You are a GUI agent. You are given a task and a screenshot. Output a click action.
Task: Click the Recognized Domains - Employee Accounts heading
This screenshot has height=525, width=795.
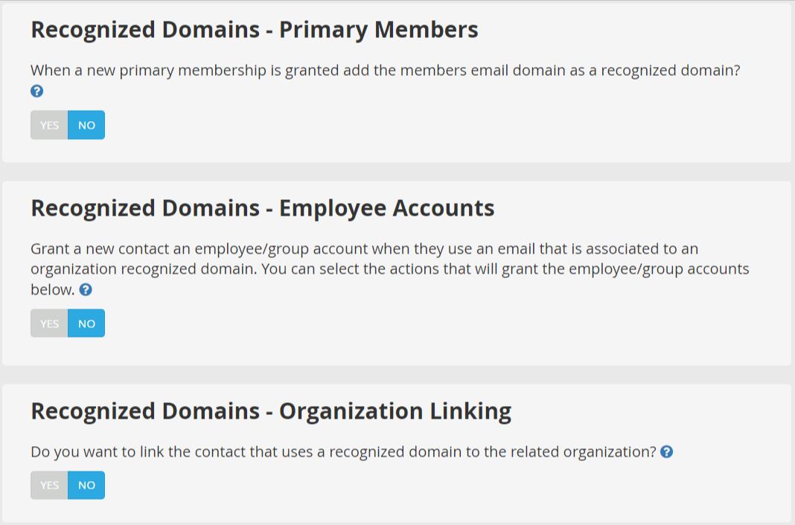263,208
